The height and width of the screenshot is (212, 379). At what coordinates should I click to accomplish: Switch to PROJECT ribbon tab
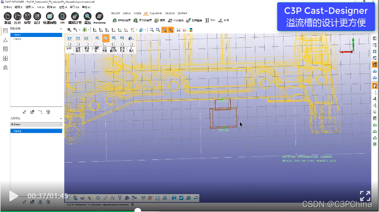(116, 13)
